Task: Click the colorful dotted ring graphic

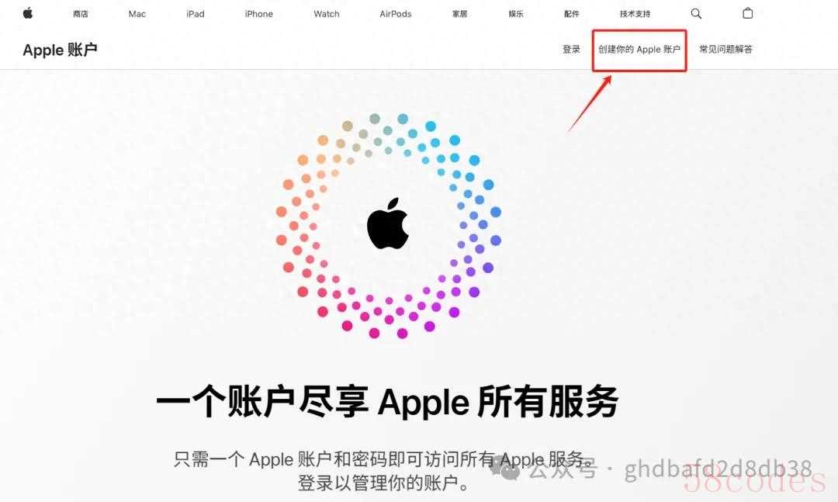Action: point(389,226)
